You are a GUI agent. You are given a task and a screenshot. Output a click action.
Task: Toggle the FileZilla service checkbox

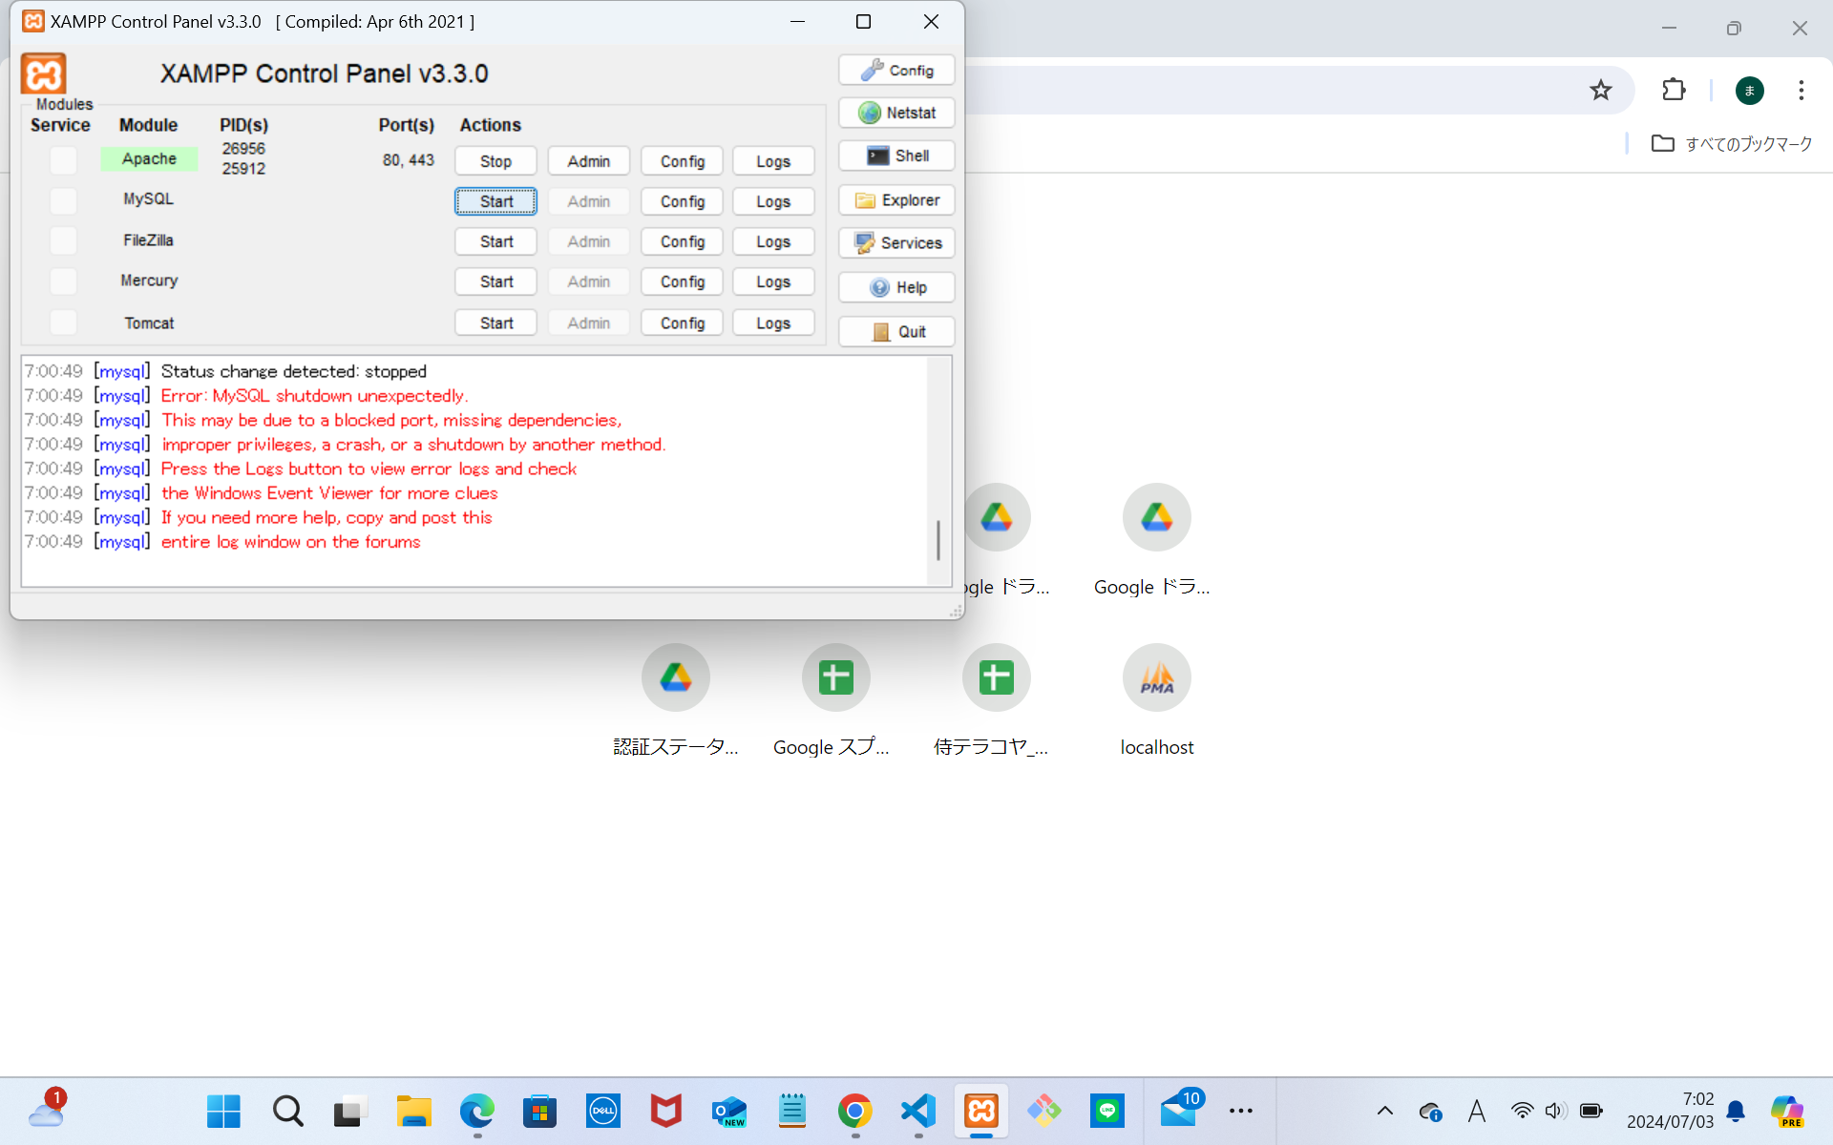63,240
